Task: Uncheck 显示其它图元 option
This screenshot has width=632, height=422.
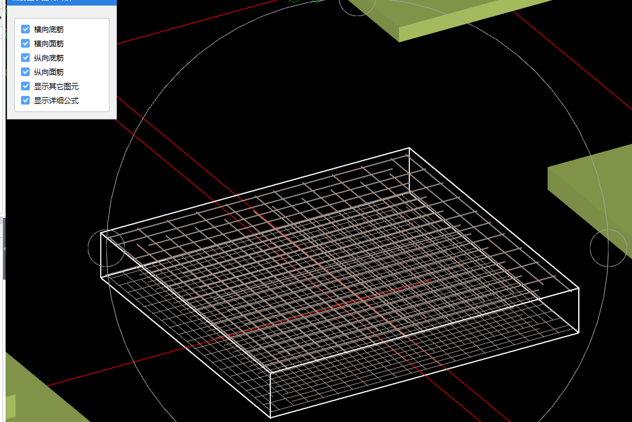Action: [x=25, y=86]
